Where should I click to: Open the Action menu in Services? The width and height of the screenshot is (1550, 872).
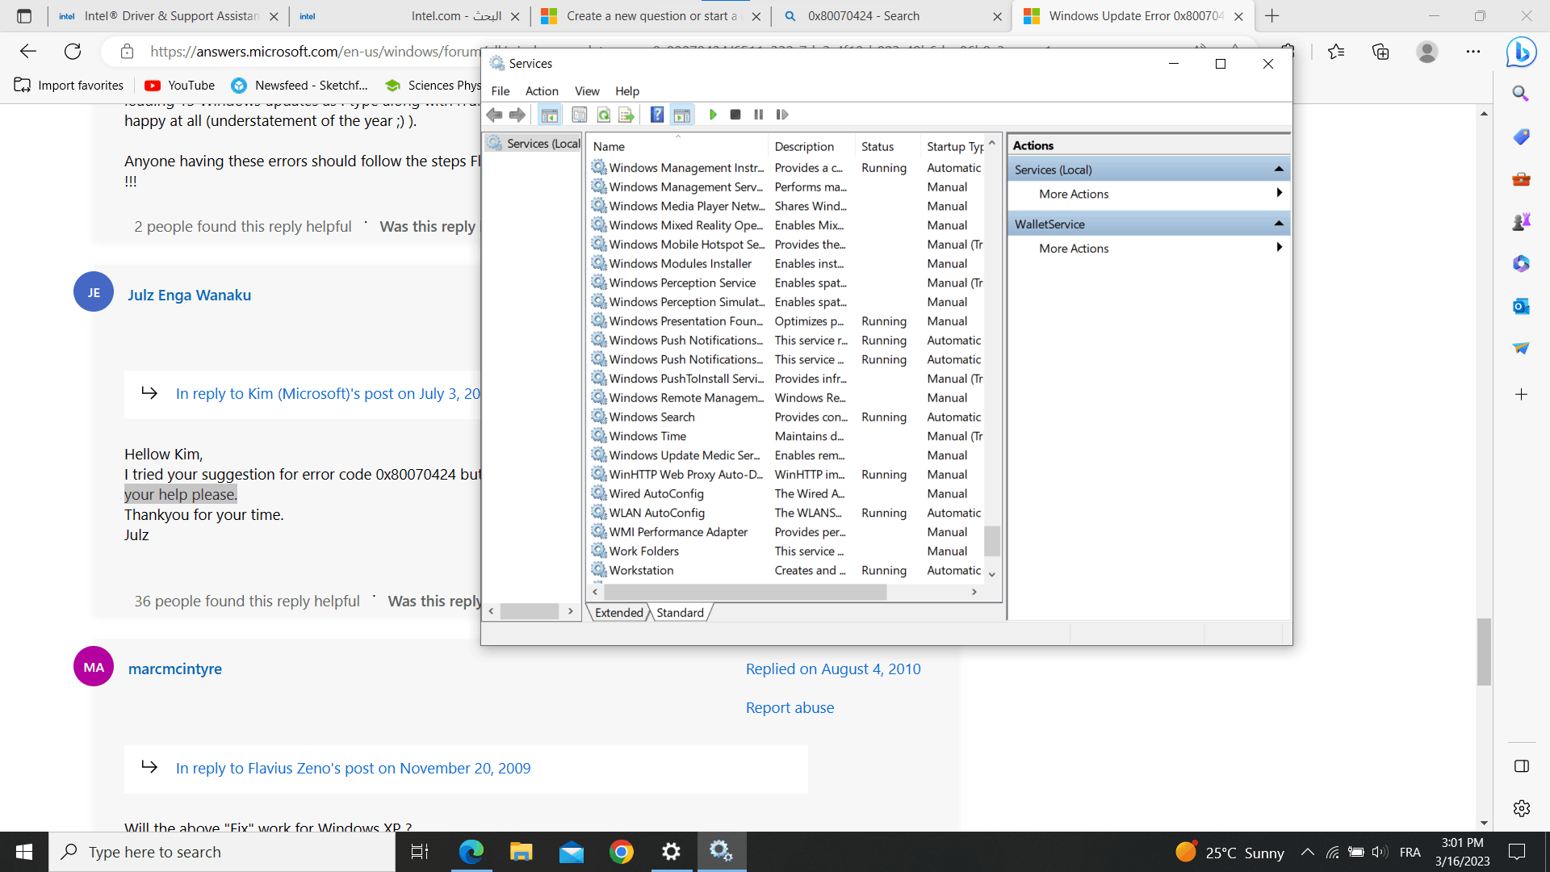tap(542, 91)
